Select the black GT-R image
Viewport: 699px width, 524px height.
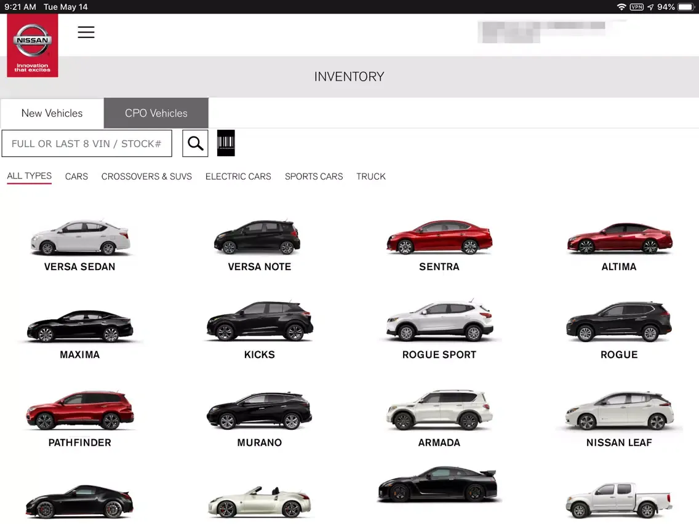point(437,485)
